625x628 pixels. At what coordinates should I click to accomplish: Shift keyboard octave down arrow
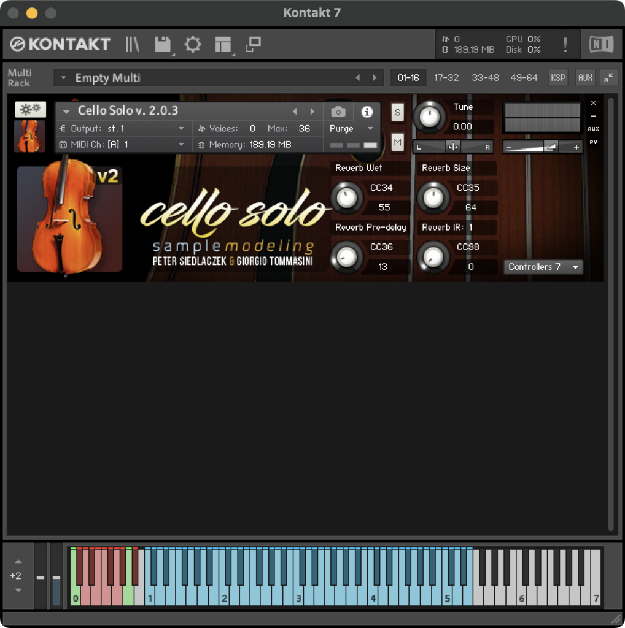pos(18,591)
